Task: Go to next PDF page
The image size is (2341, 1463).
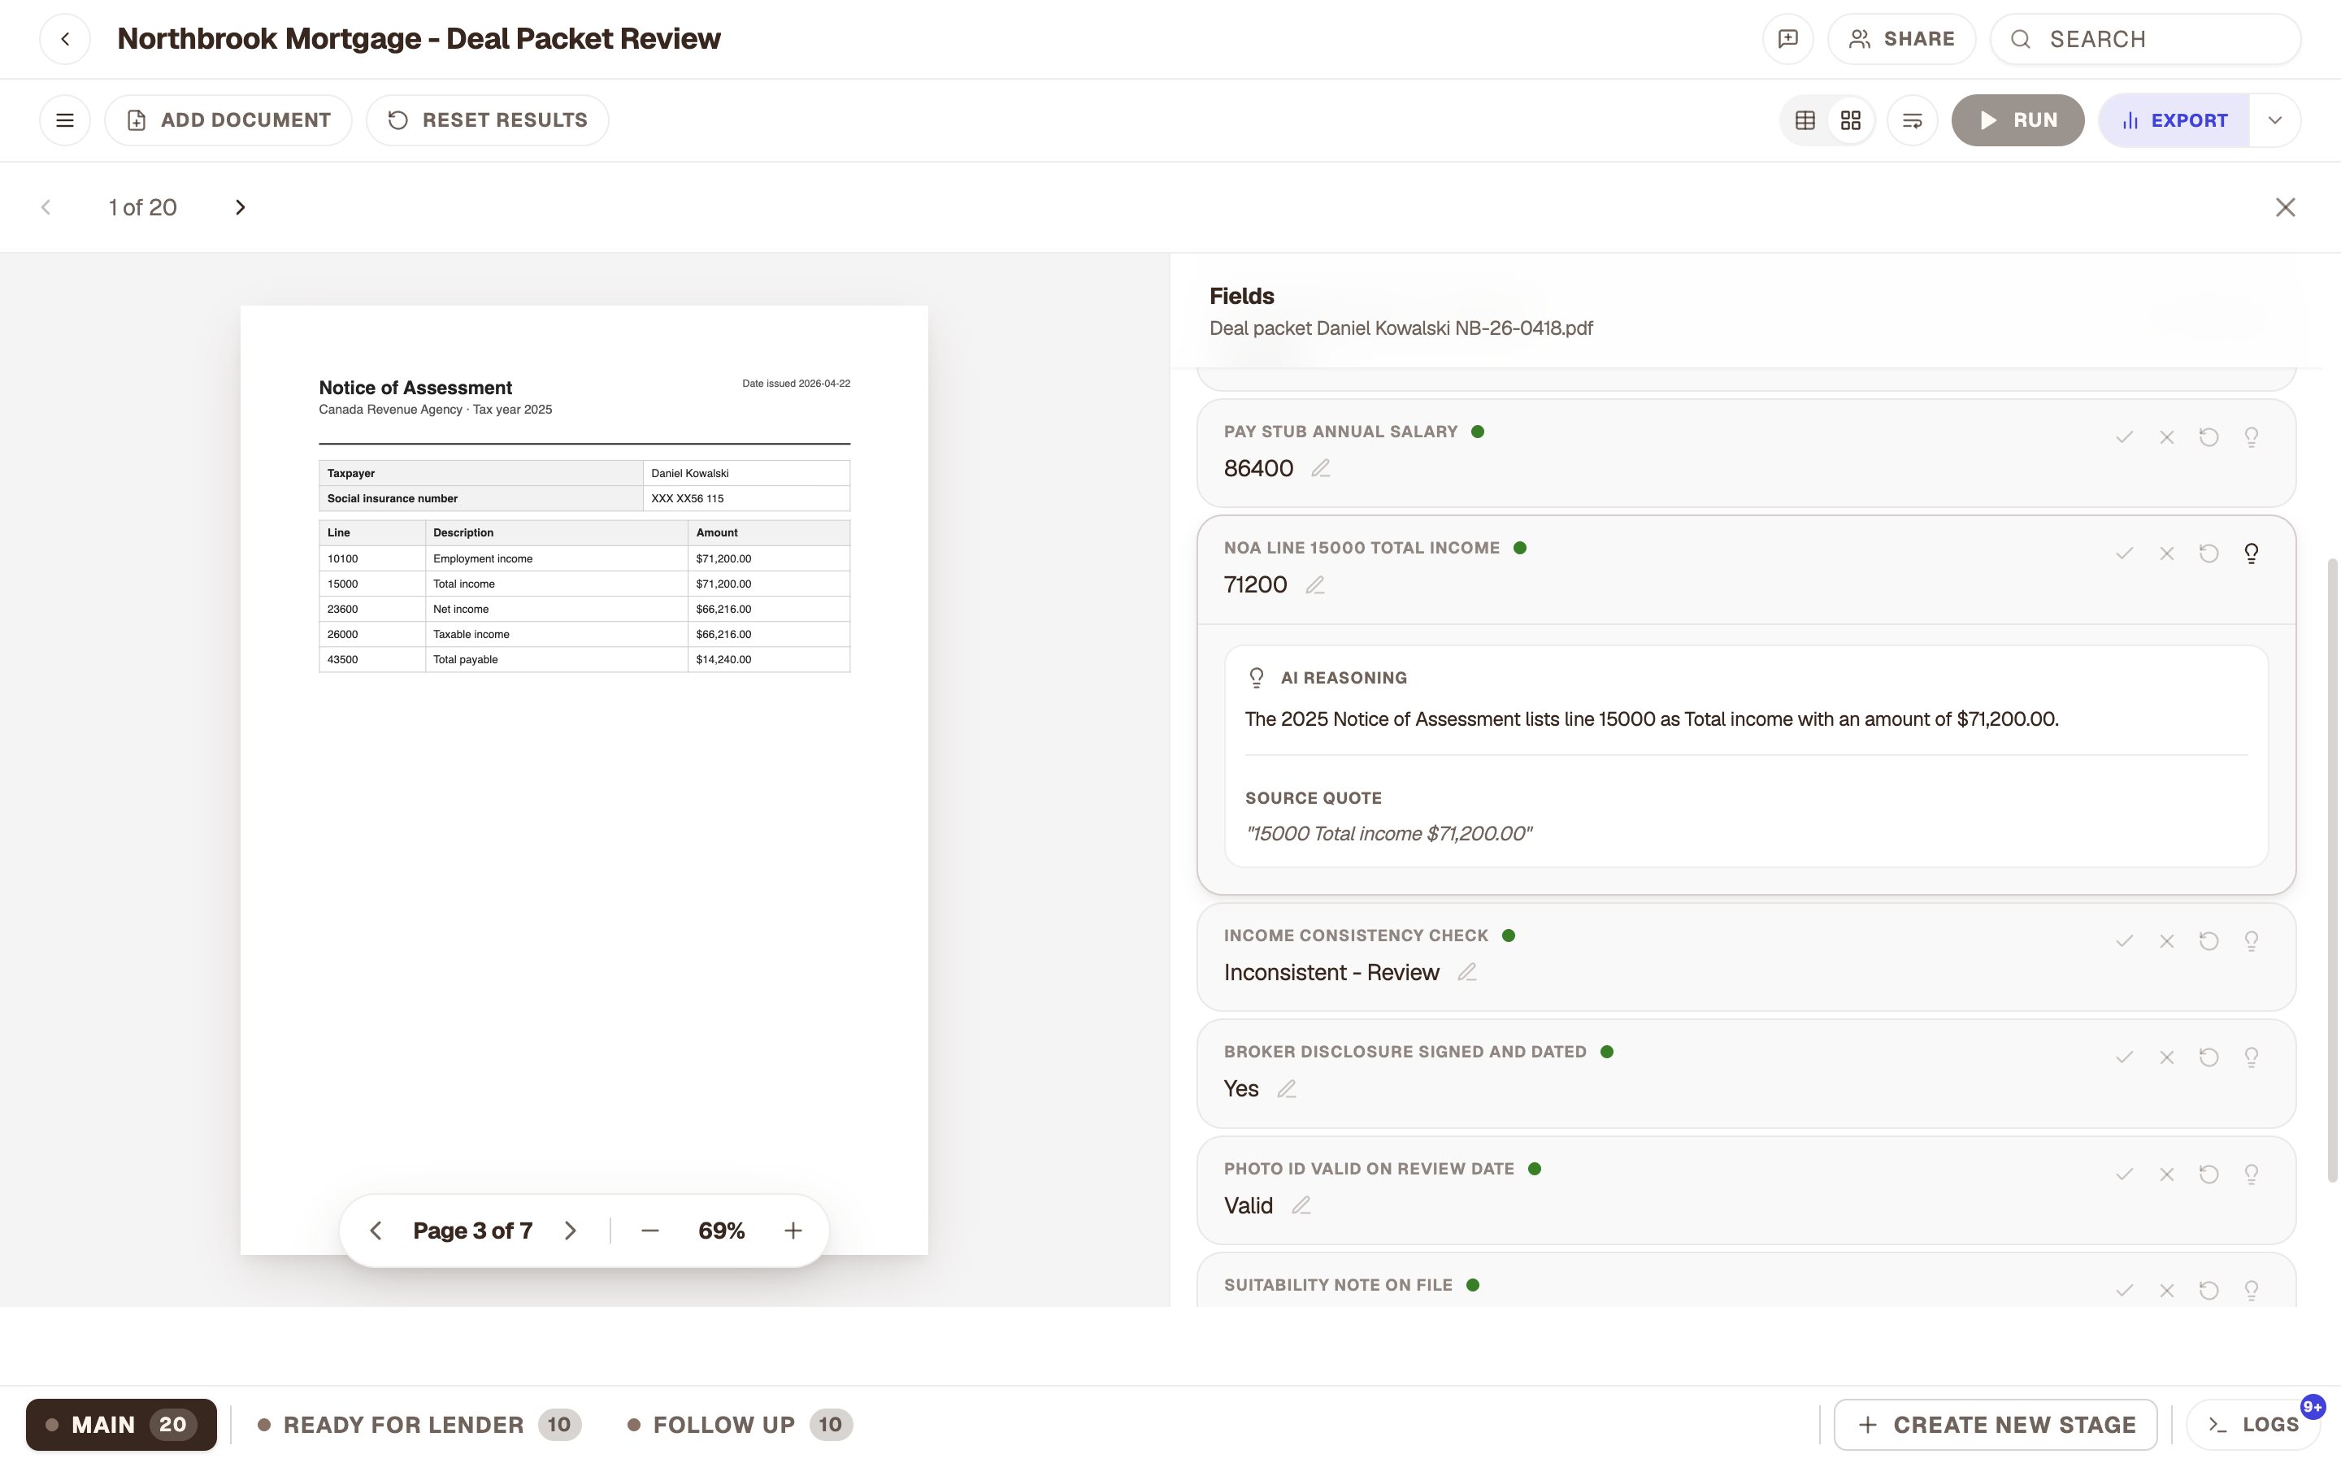Action: click(571, 1231)
